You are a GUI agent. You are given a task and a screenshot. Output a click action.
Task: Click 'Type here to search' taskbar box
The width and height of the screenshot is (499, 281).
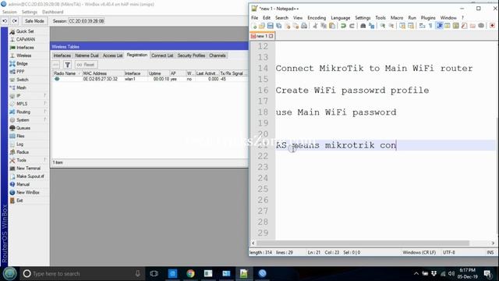(x=82, y=274)
